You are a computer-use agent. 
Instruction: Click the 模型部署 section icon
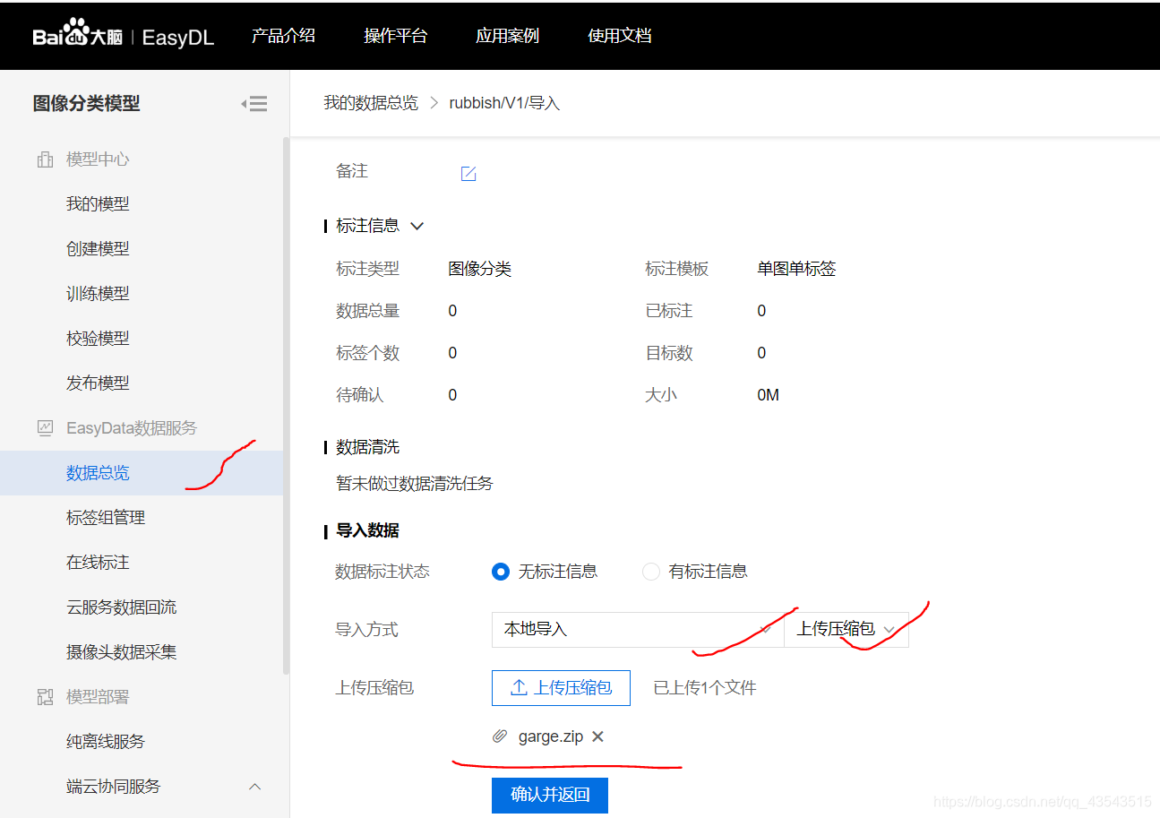pos(45,696)
